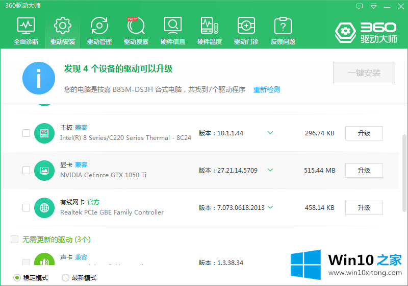Expand version dropdown for 10.1.1.44
This screenshot has height=286, width=408.
click(270, 133)
